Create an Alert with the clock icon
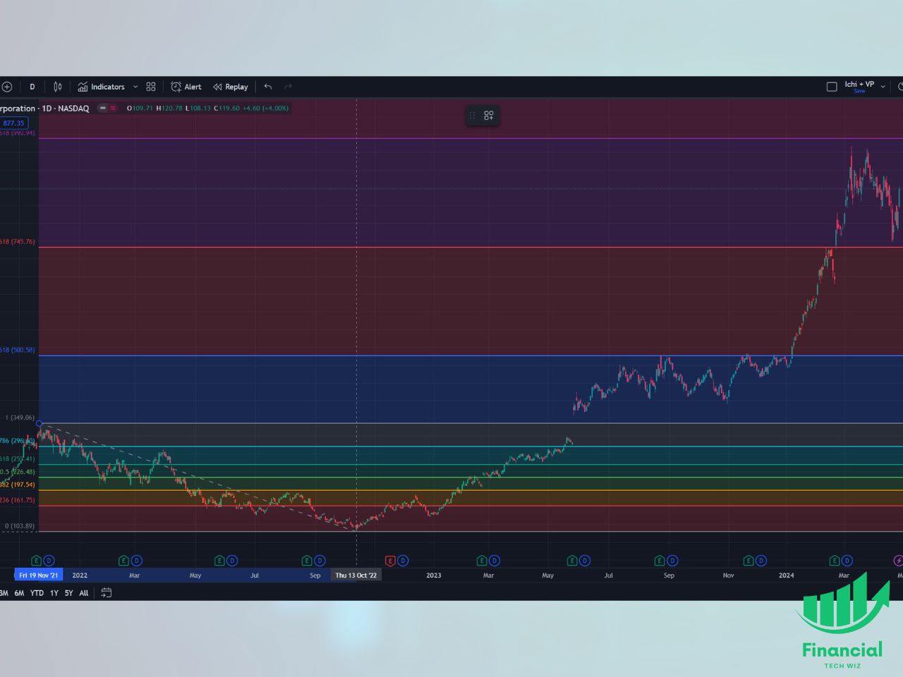 pyautogui.click(x=186, y=87)
